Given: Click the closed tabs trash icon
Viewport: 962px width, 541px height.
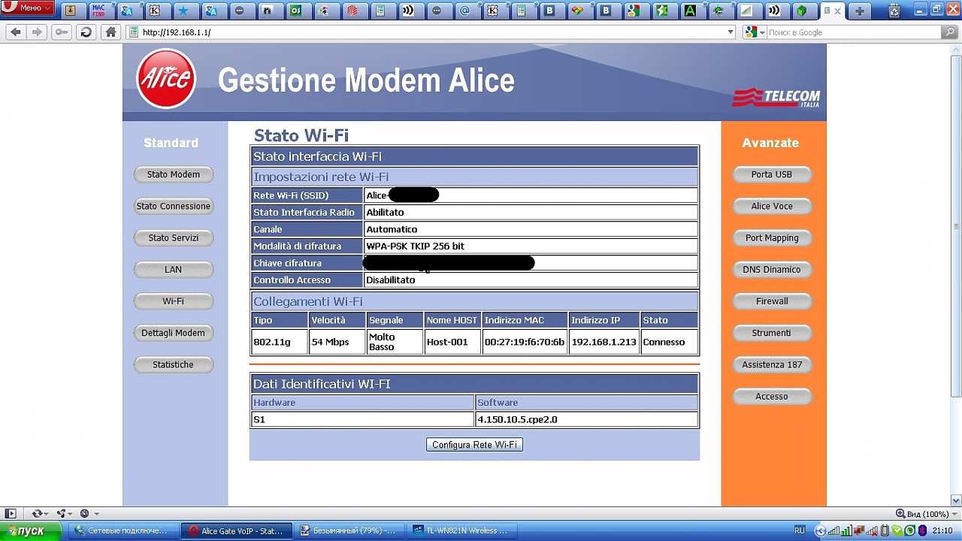Looking at the screenshot, I should tap(894, 11).
